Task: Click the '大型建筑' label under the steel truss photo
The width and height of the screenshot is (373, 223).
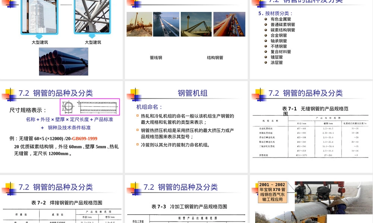Action: point(93,42)
